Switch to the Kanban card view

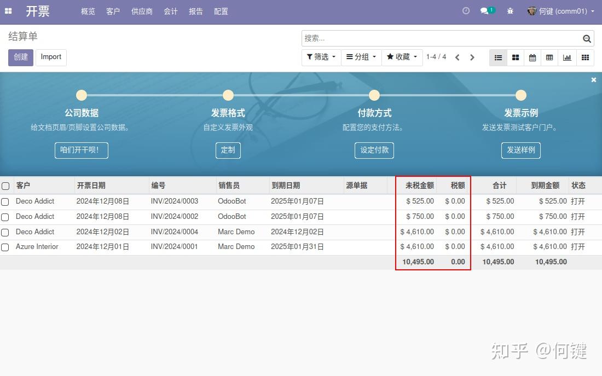pyautogui.click(x=515, y=57)
